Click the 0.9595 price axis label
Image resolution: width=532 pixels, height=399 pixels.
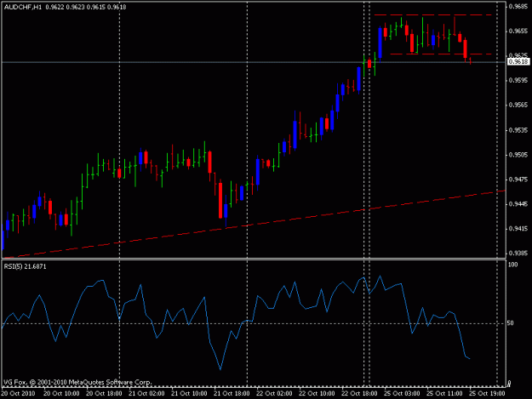[518, 81]
